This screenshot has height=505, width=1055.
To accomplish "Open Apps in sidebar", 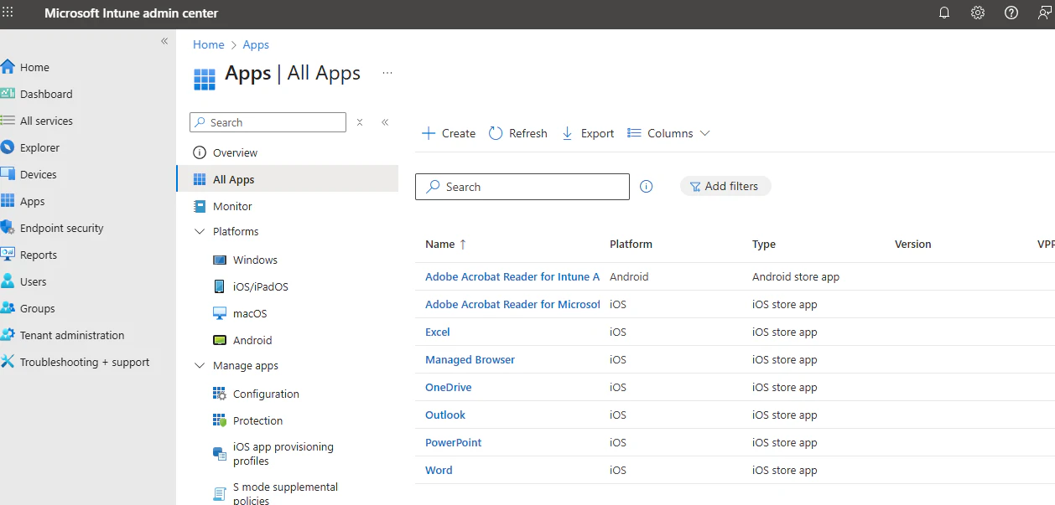I will (x=32, y=201).
